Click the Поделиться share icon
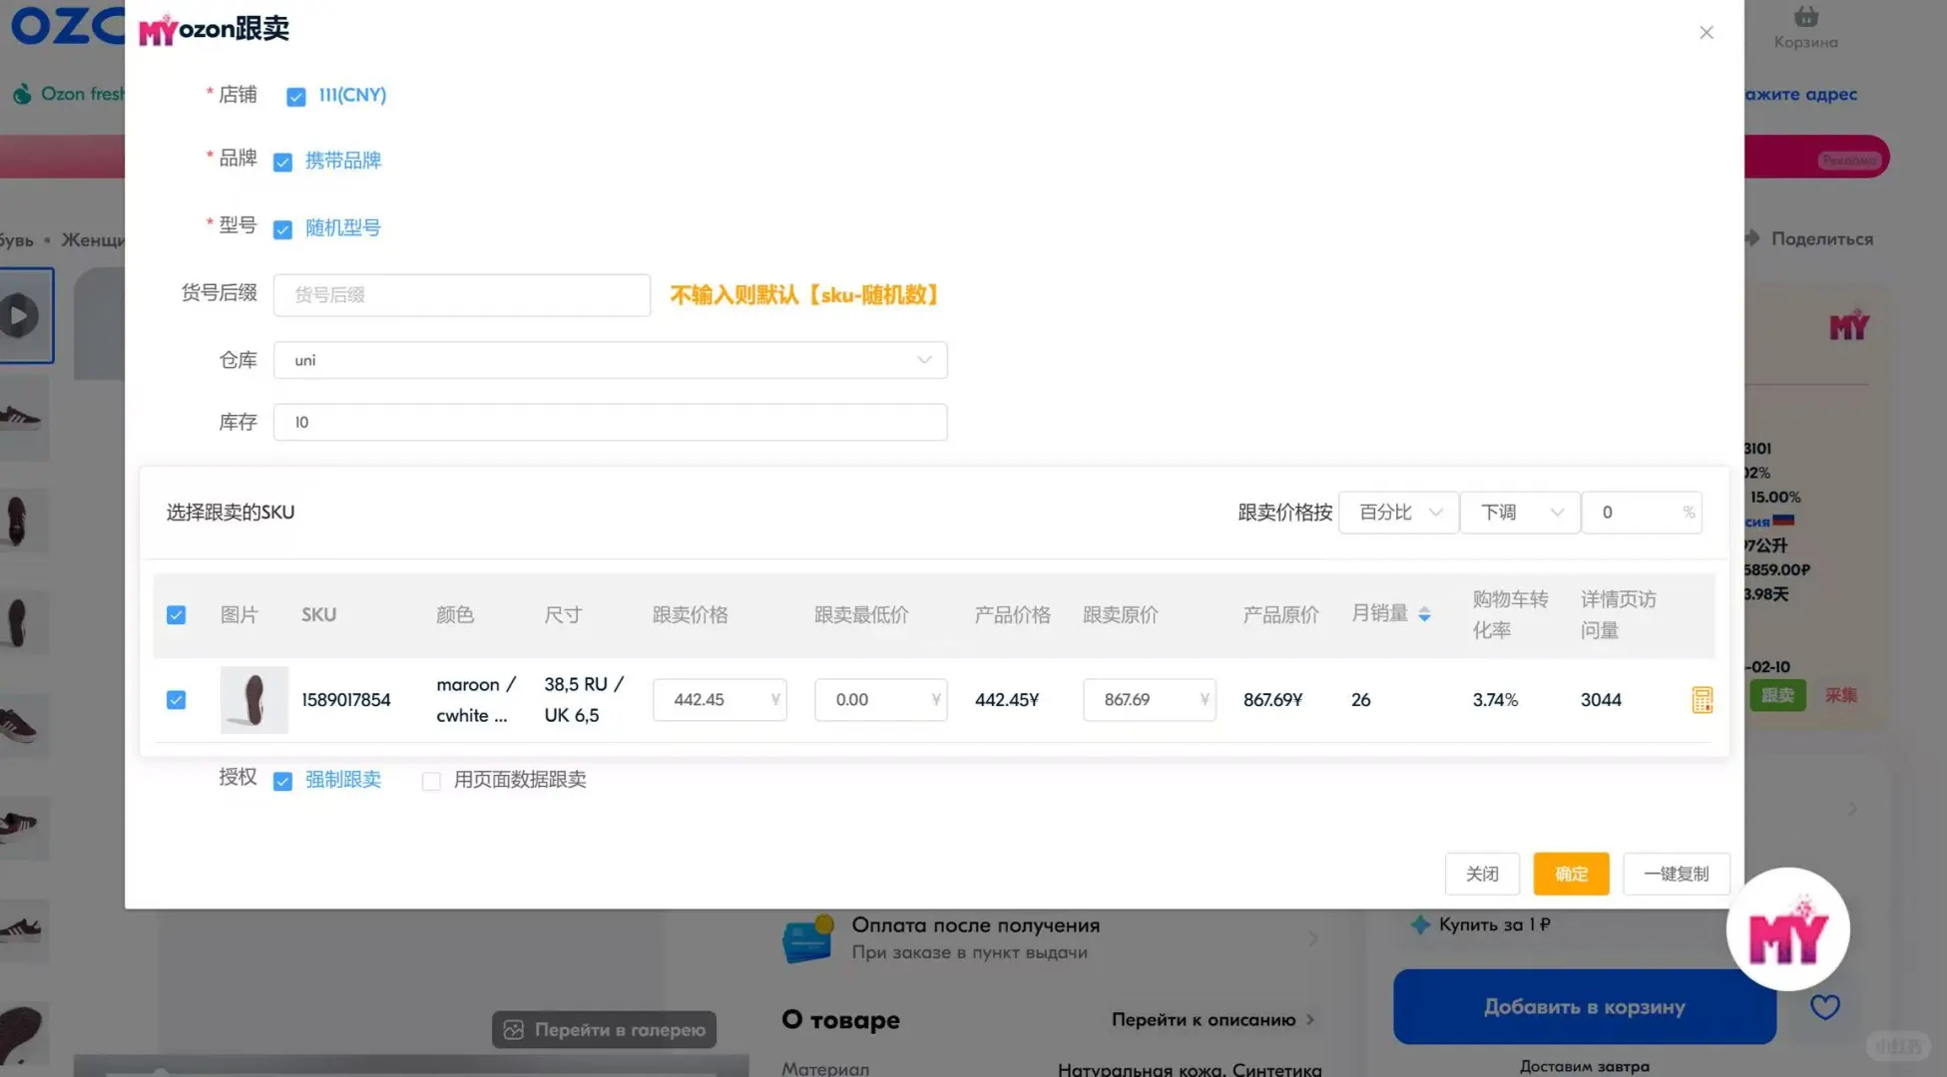 tap(1752, 238)
